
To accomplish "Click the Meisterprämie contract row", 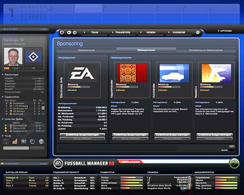I will (x=82, y=110).
